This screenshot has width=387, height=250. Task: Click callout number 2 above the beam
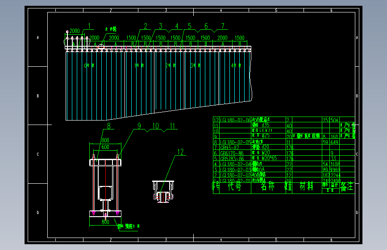pos(146,26)
